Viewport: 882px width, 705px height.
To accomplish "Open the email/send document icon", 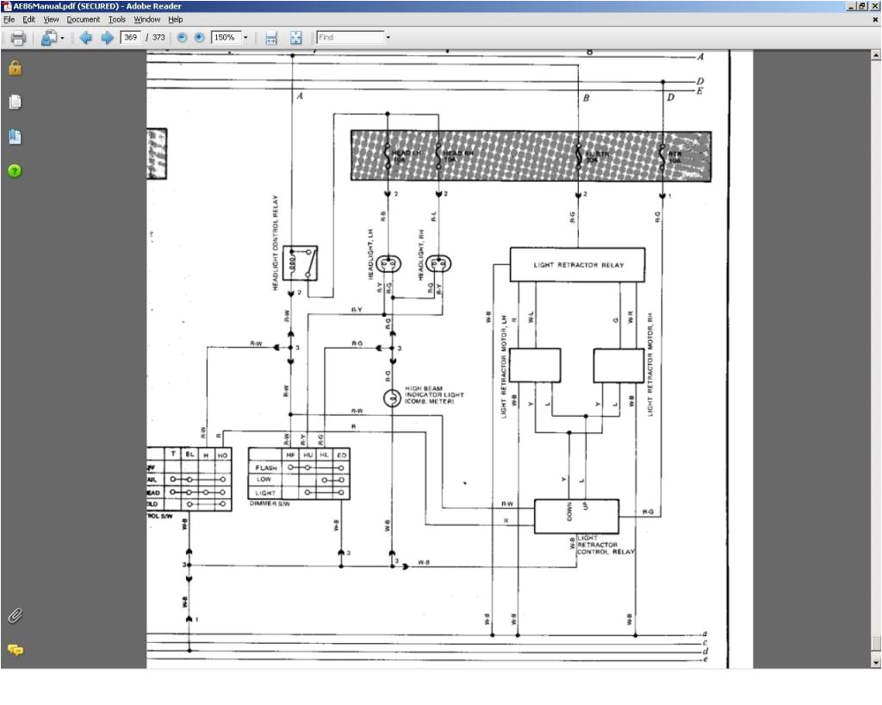I will pos(49,38).
